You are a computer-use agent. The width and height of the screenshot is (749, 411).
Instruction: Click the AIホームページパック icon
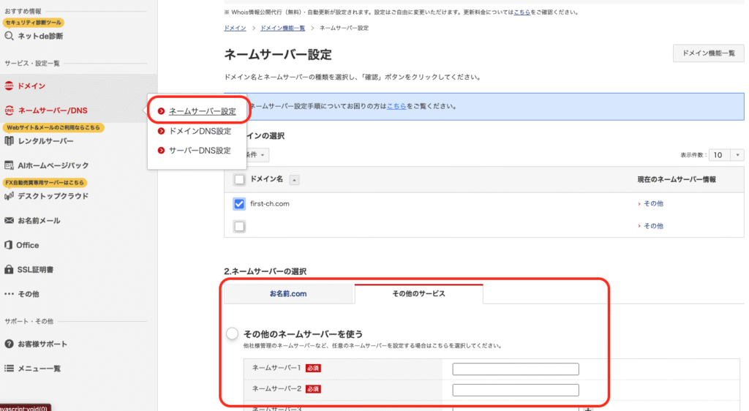pos(10,165)
